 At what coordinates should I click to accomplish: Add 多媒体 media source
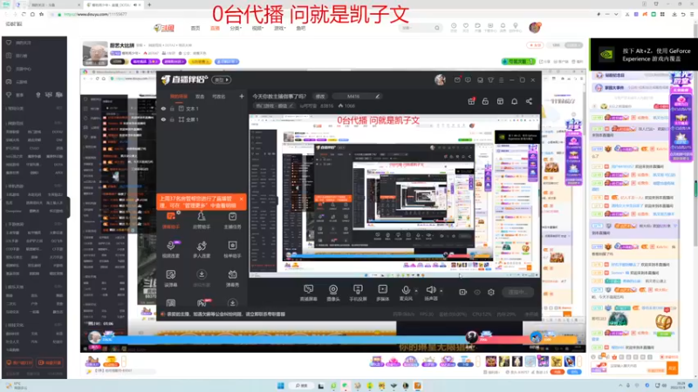(x=382, y=293)
